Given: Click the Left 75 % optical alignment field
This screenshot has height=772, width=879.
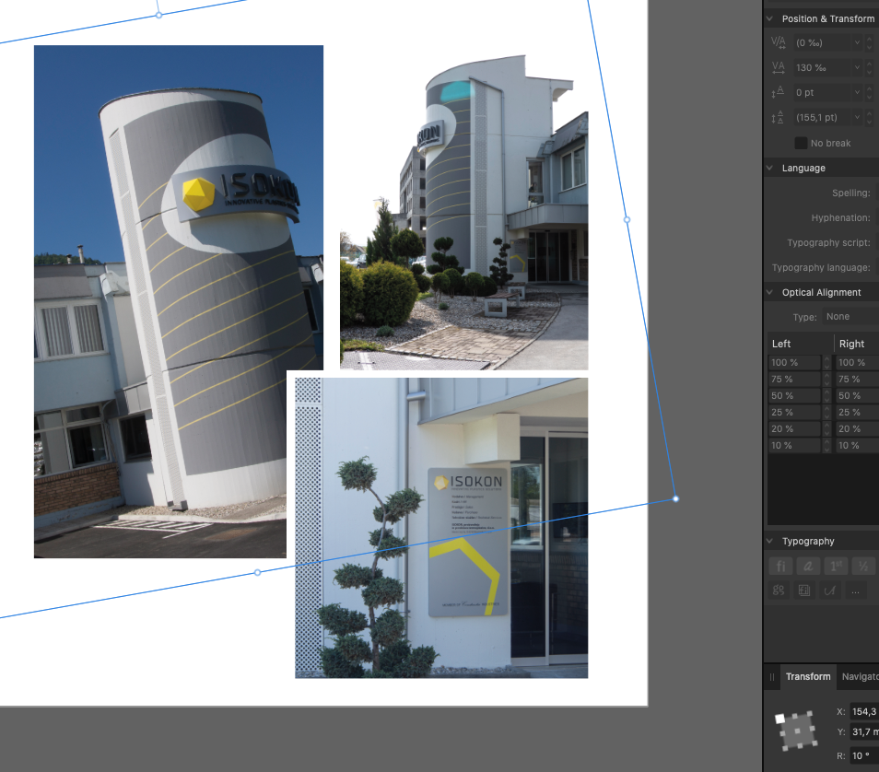Looking at the screenshot, I should [794, 379].
